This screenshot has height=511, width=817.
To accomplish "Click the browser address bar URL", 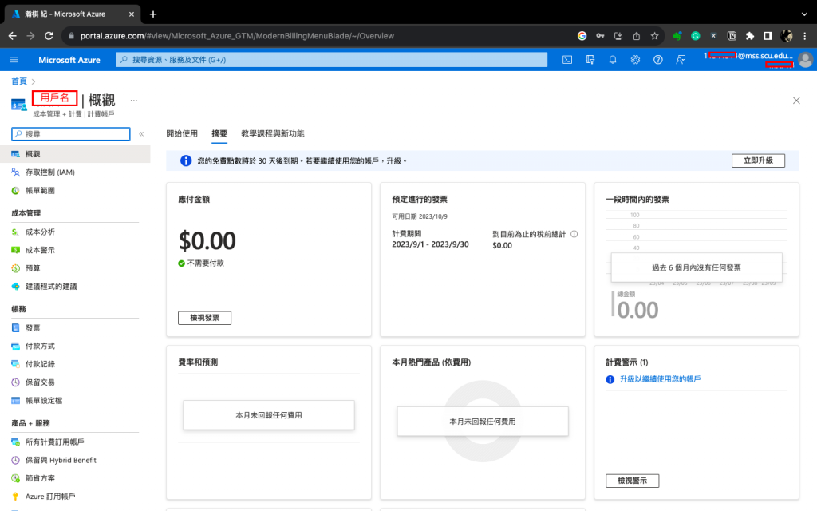I will (x=237, y=36).
